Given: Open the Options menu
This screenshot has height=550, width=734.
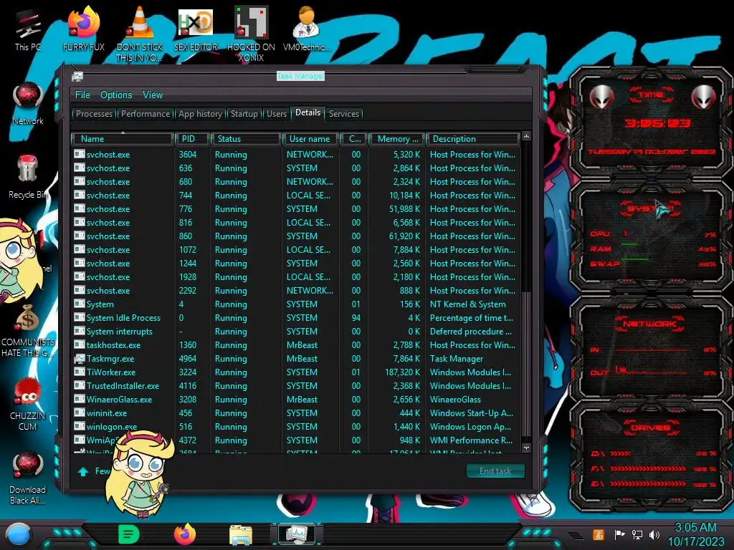Looking at the screenshot, I should coord(116,95).
